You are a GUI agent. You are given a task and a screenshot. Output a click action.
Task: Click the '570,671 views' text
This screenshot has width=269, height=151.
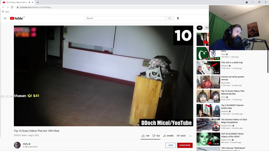coord(20,135)
